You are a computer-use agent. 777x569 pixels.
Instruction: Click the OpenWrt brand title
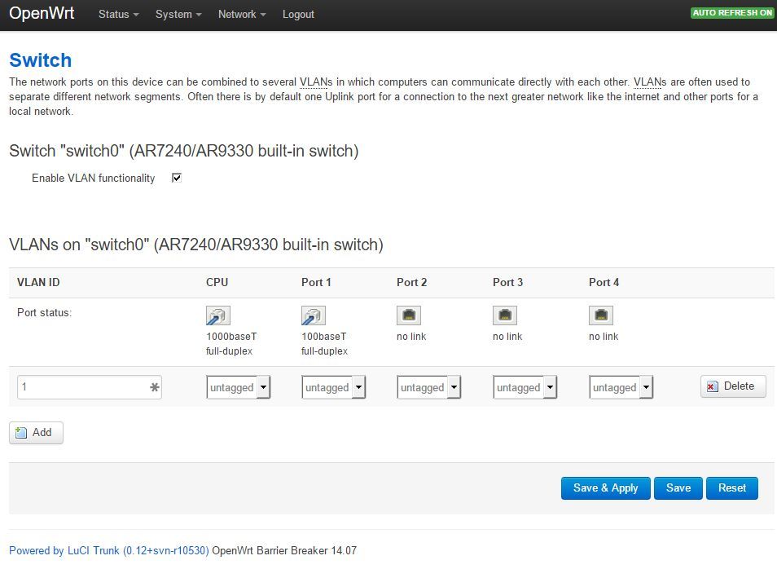tap(42, 13)
